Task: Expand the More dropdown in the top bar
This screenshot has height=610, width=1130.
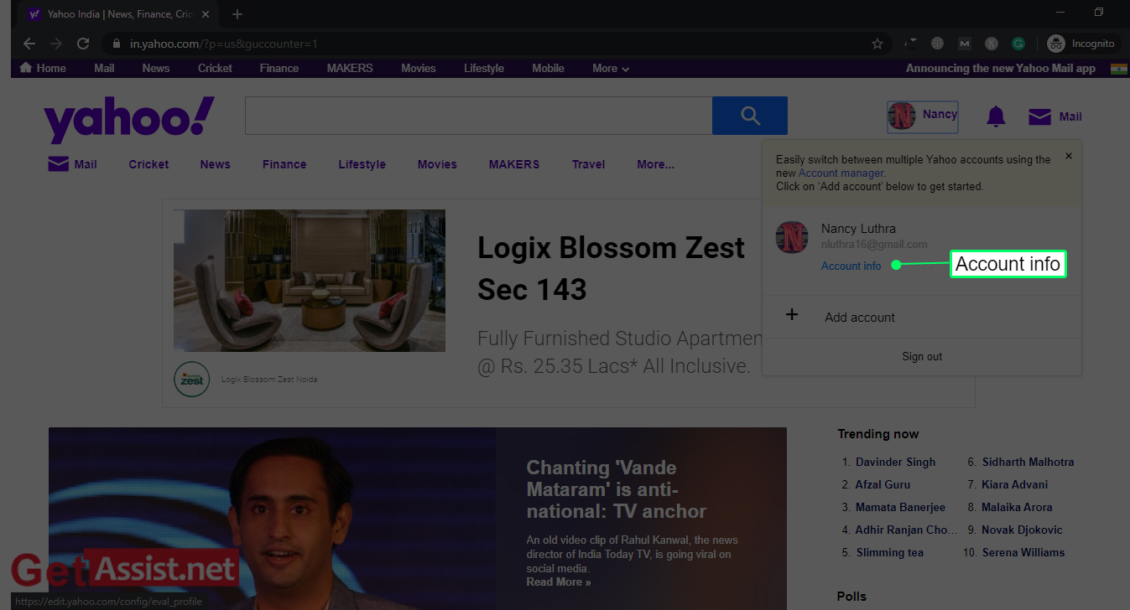Action: 611,69
